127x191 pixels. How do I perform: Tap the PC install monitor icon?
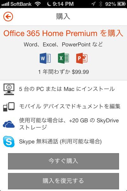click(x=9, y=89)
